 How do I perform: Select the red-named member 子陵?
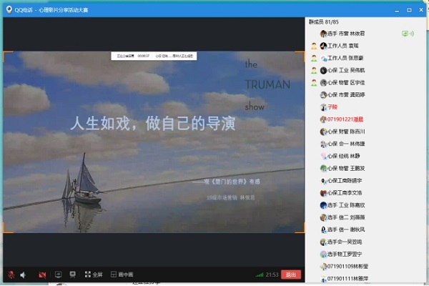[x=365, y=107]
